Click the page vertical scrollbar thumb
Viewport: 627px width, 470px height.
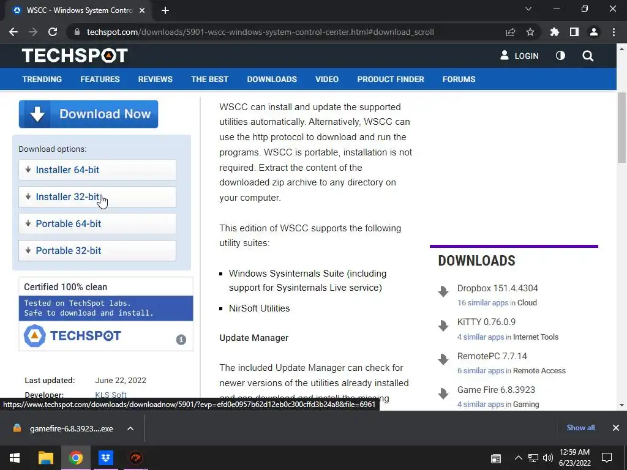click(621, 127)
